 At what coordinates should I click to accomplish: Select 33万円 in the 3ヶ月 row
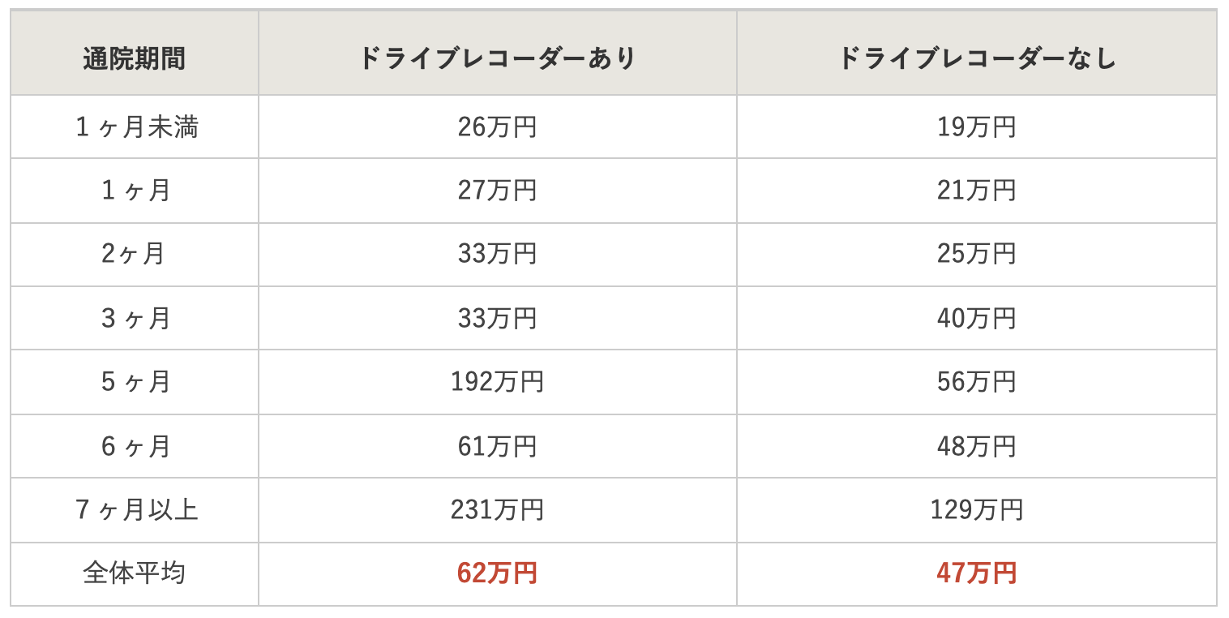(x=497, y=318)
